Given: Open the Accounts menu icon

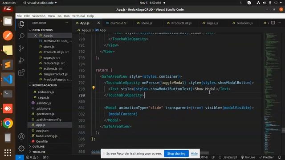Looking at the screenshot, I should click(x=21, y=136).
